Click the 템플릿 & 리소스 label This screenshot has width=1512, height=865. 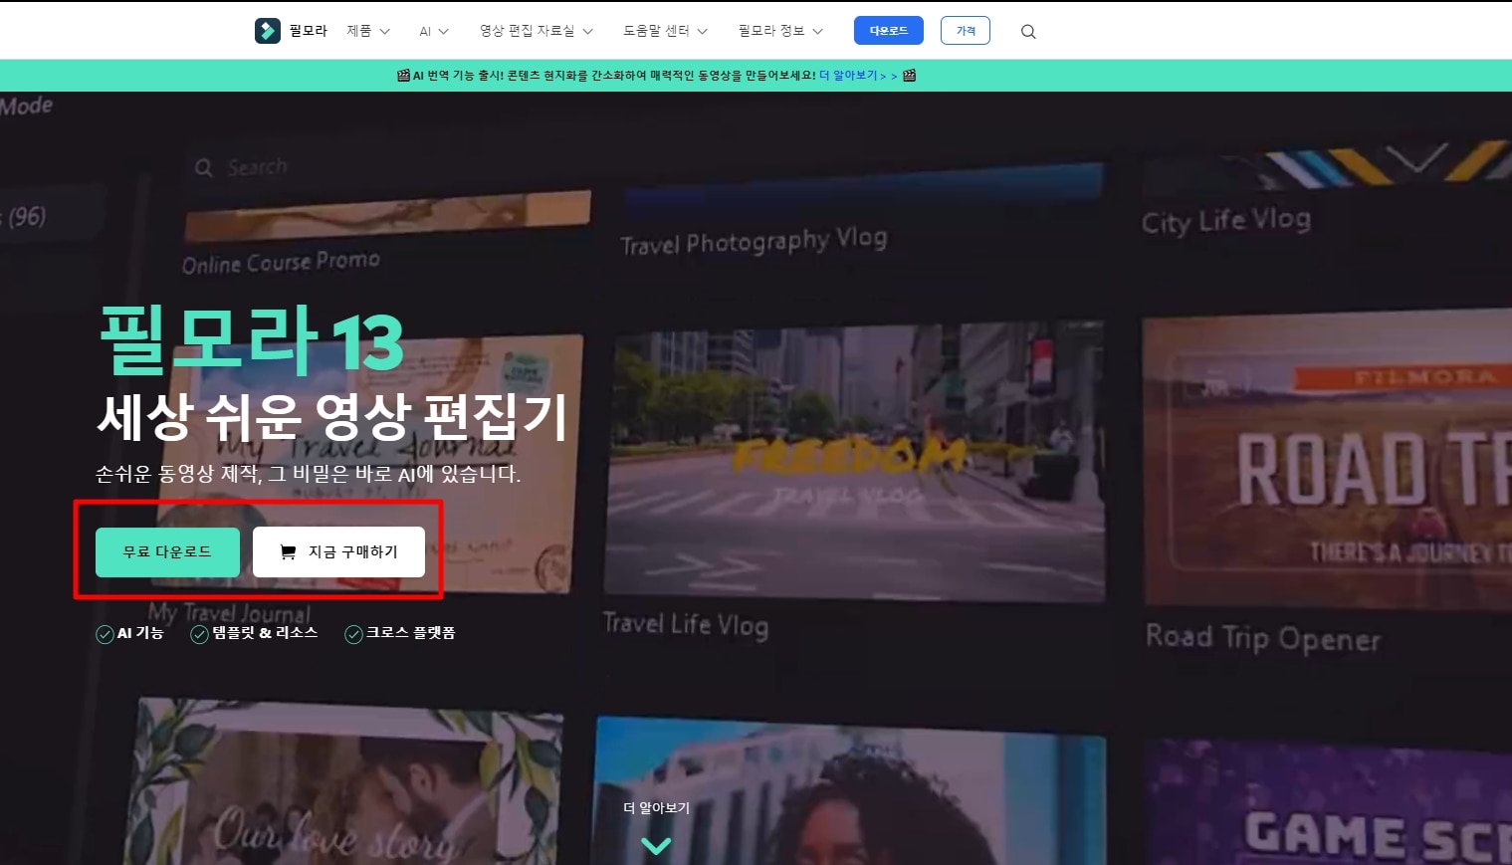(x=265, y=633)
